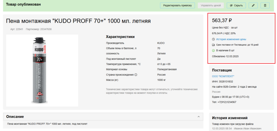Click the delivery truck icon
Screen dimensions: 277x131
(213, 45)
